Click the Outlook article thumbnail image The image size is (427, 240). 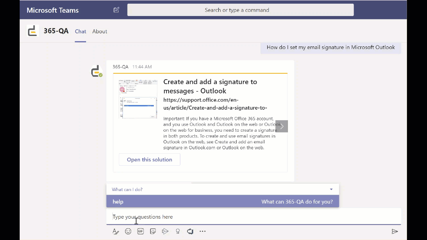(138, 99)
